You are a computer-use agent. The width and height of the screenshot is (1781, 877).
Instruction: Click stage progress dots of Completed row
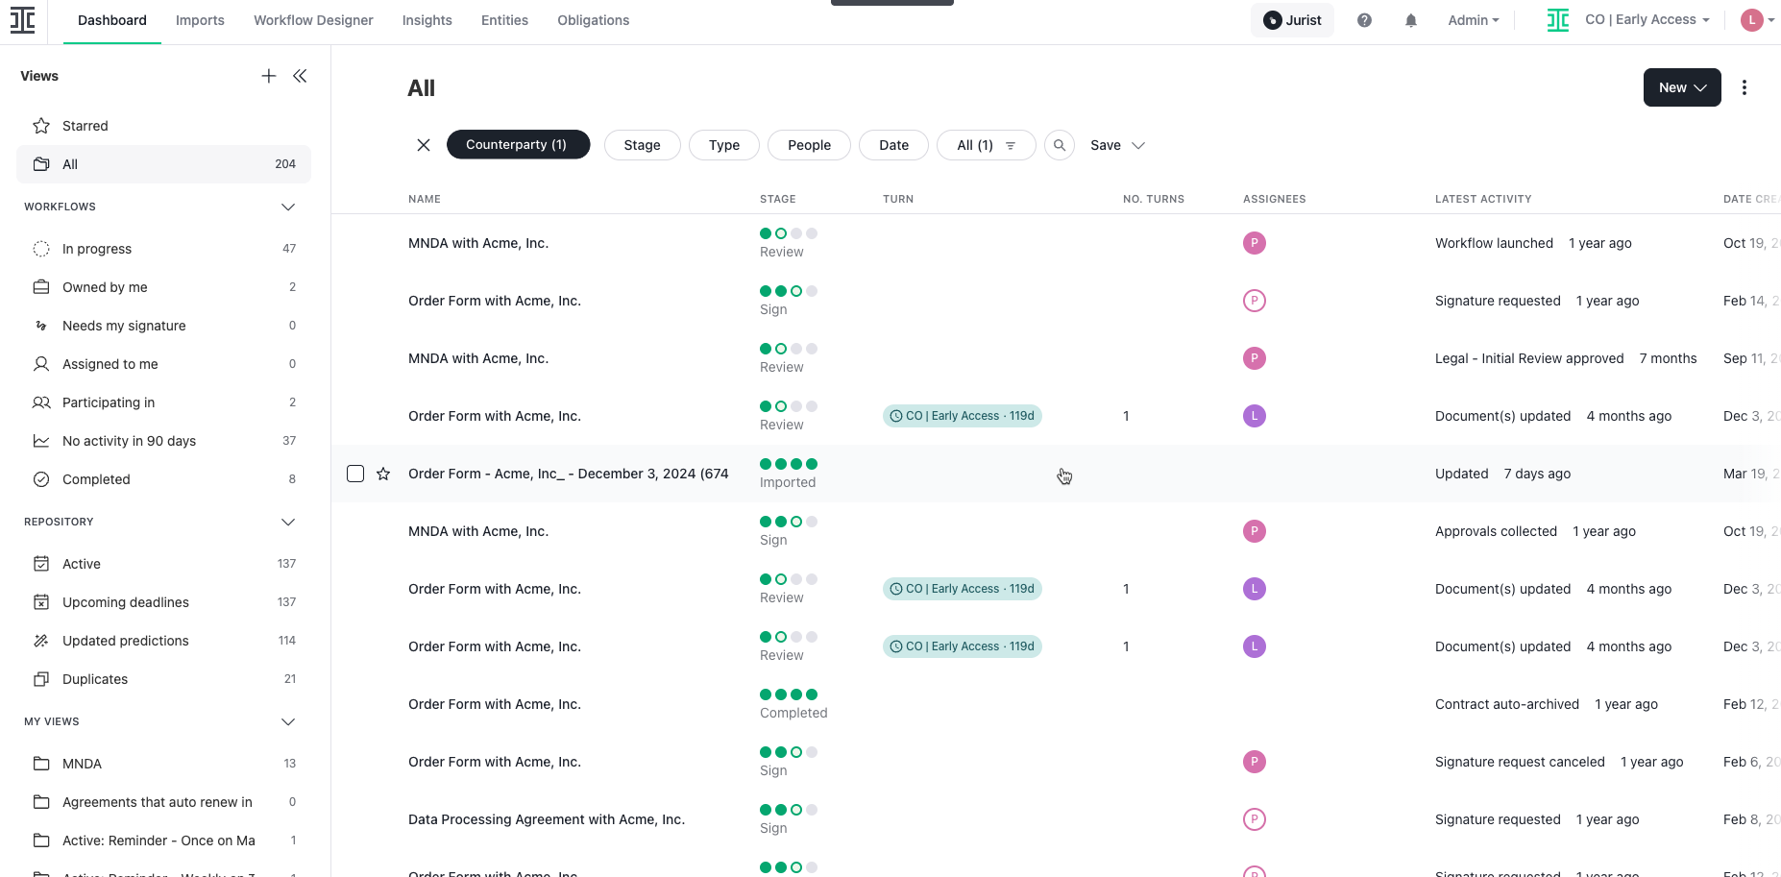(x=789, y=694)
